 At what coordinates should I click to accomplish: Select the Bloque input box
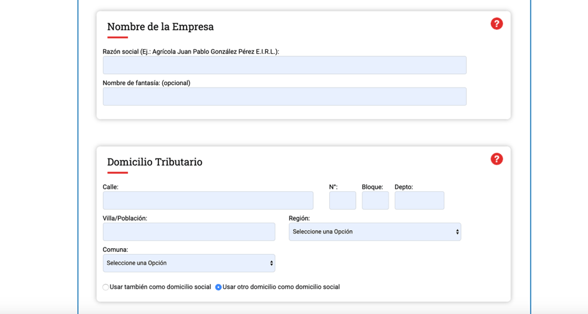(375, 200)
